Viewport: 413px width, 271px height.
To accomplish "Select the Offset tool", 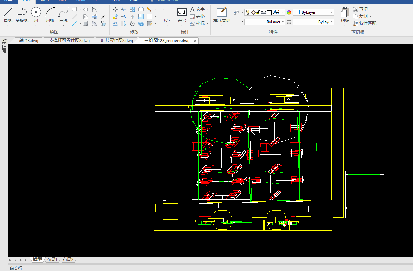I will pyautogui.click(x=115, y=23).
